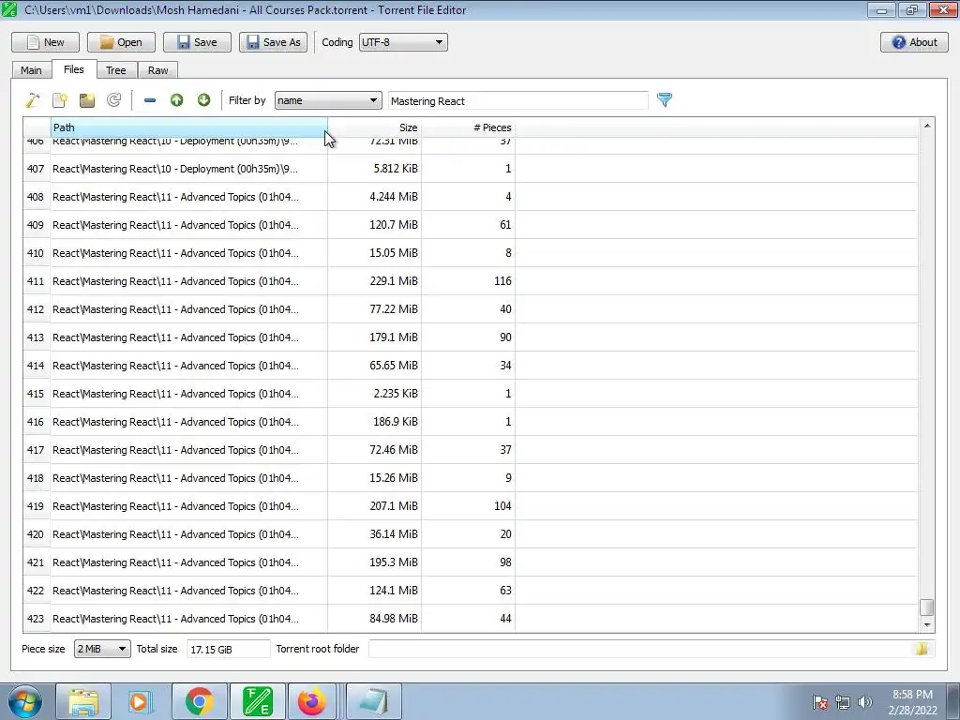Expand the Coding UTF-8 dropdown
Screen dimensions: 960x720
[403, 42]
